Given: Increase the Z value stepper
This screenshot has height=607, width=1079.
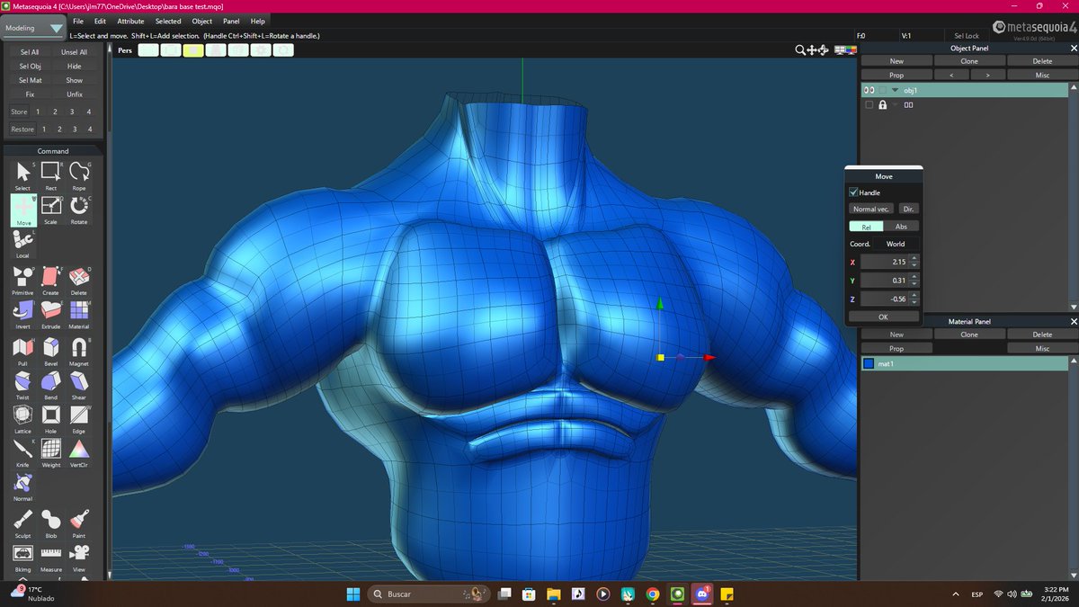Looking at the screenshot, I should pyautogui.click(x=914, y=296).
